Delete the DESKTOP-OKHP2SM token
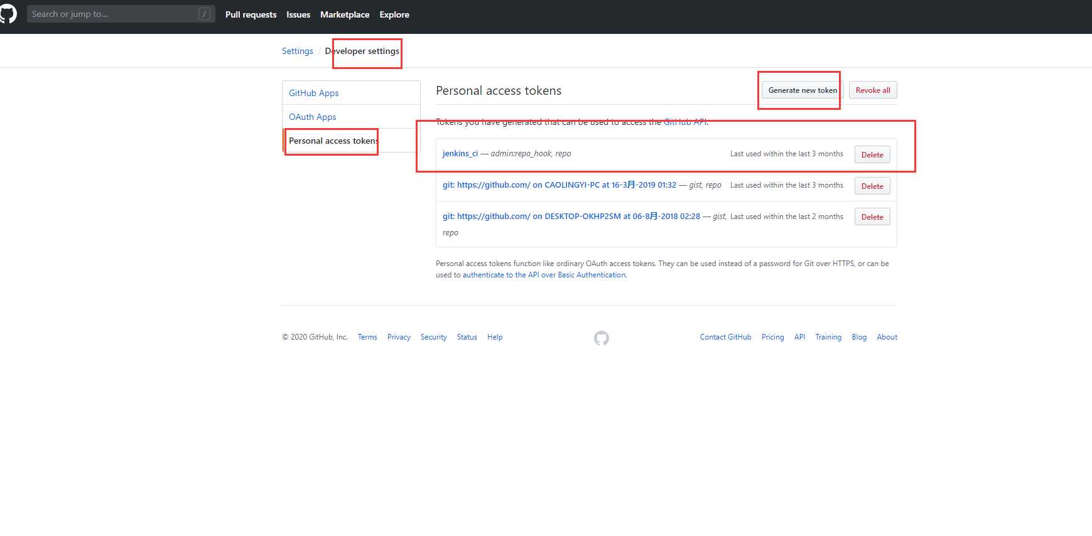 point(872,217)
